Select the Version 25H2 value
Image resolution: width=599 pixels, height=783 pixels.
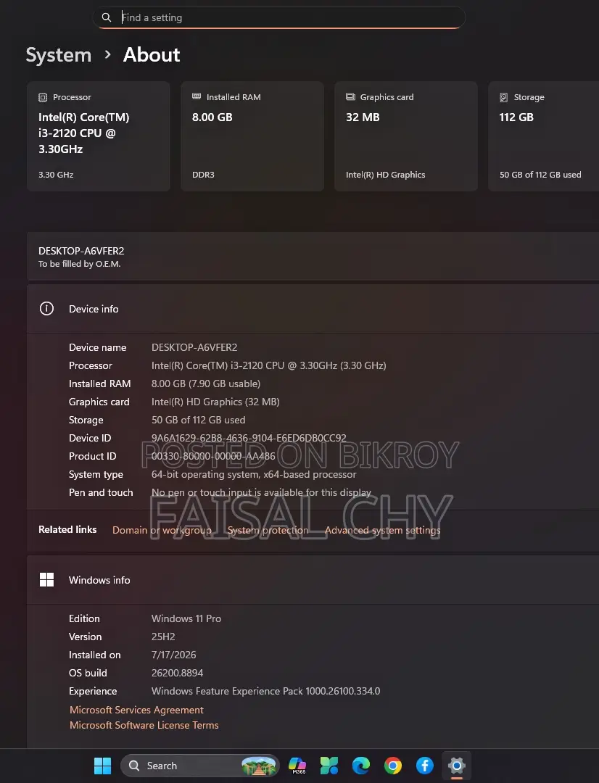pos(163,637)
